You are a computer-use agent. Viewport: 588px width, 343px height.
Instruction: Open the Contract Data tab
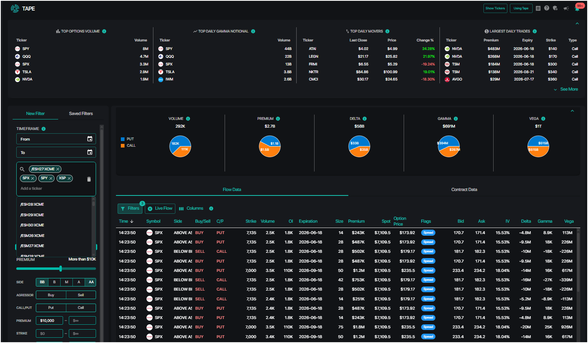coord(464,190)
